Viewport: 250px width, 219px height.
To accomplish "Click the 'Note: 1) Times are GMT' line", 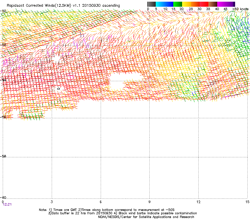I will pos(107,210).
